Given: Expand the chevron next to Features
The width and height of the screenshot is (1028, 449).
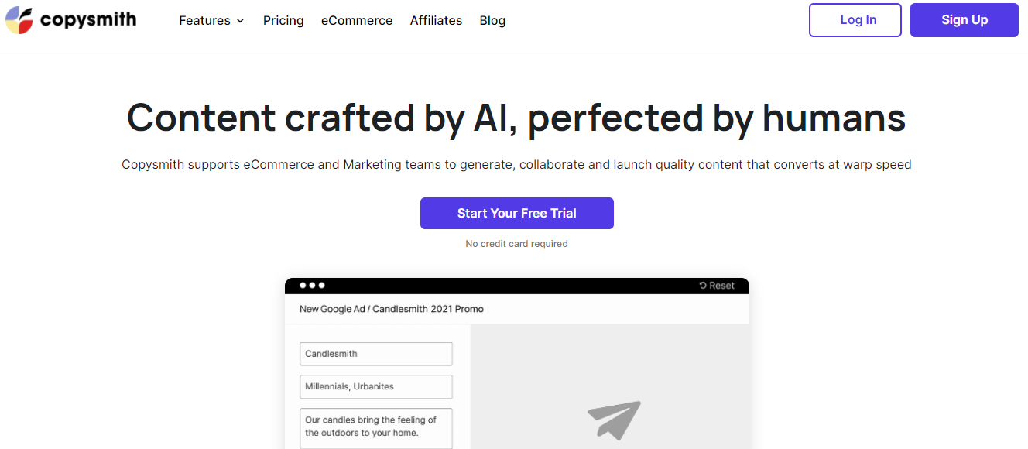Looking at the screenshot, I should click(x=240, y=21).
